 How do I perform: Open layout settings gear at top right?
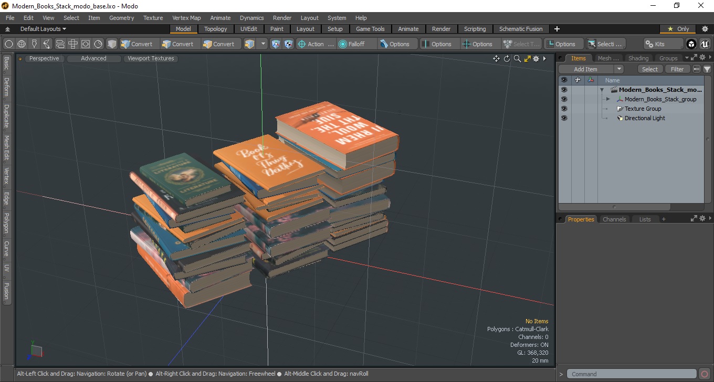(x=705, y=29)
